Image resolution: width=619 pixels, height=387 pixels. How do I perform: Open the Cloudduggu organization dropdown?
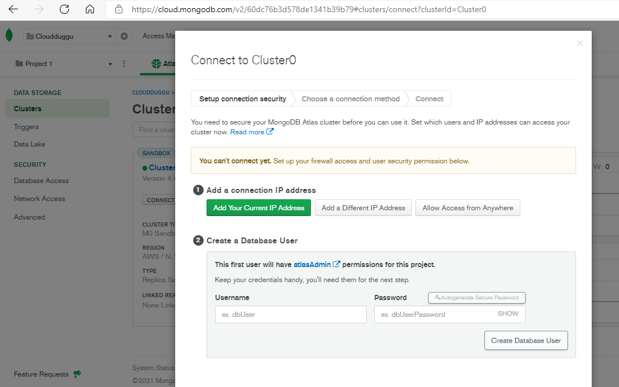(x=70, y=36)
